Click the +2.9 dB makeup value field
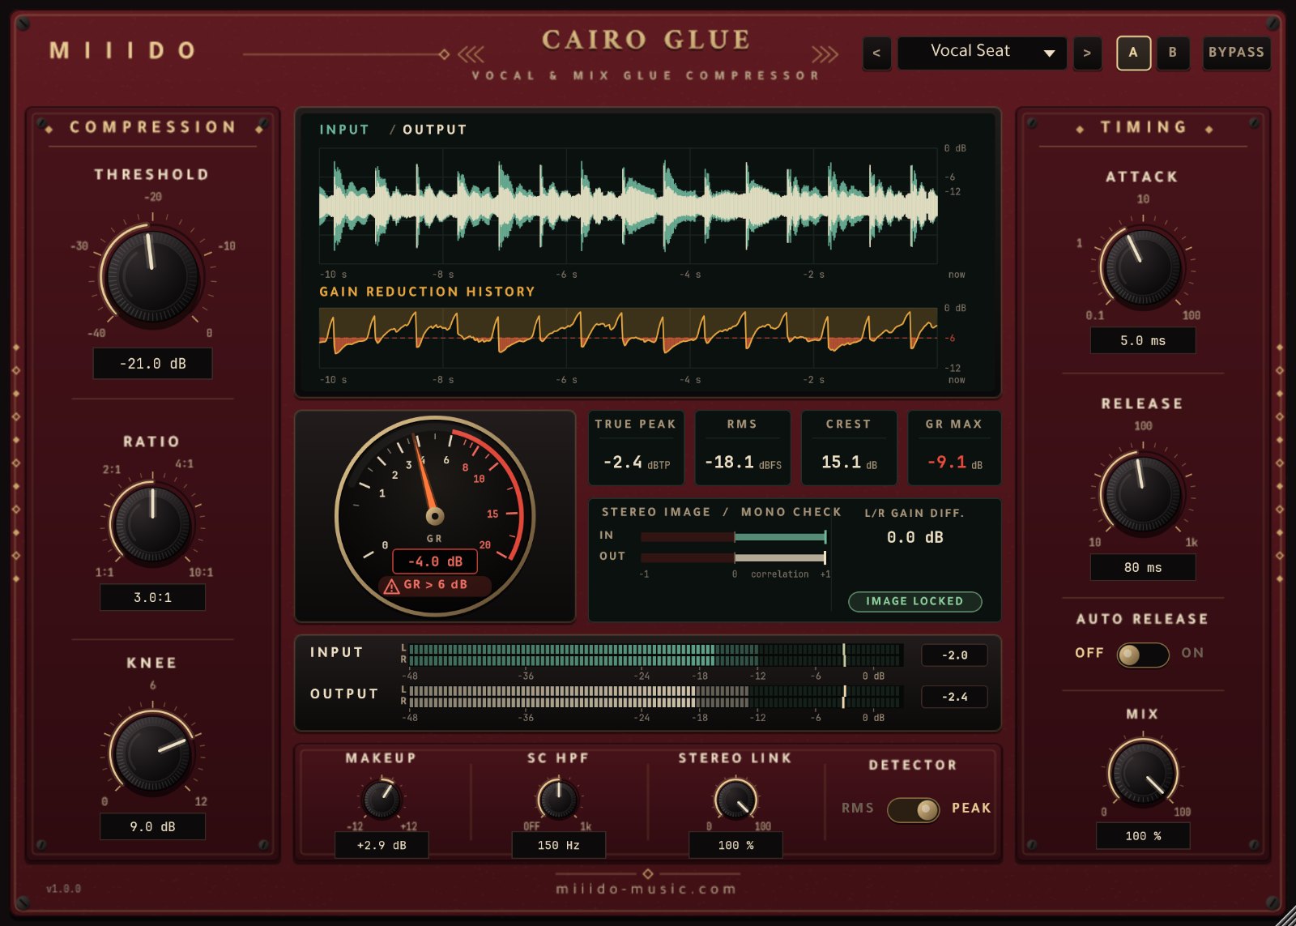The image size is (1296, 926). 381,845
